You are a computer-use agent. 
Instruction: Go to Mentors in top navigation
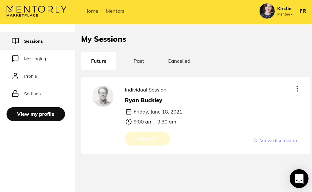coord(115,11)
